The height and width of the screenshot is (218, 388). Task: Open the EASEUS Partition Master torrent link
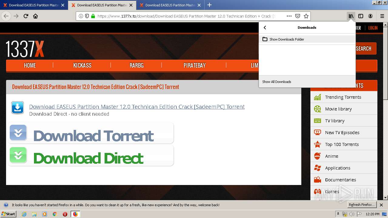click(137, 107)
